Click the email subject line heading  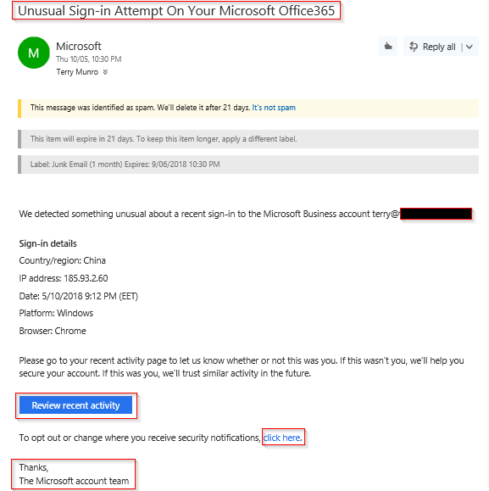pos(176,11)
